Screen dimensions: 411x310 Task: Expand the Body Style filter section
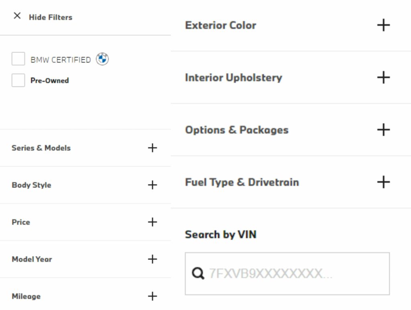(153, 185)
